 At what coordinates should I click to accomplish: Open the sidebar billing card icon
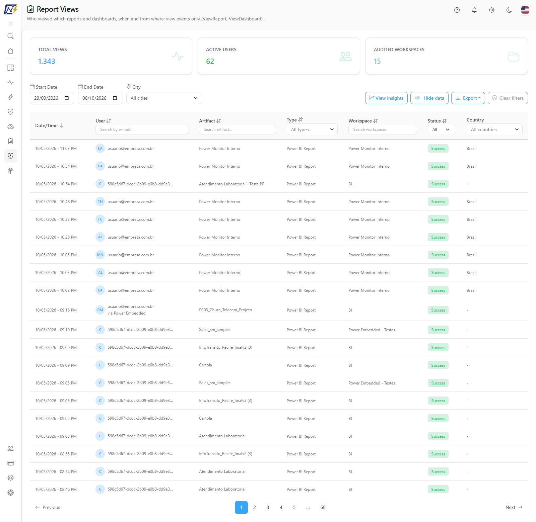[11, 463]
